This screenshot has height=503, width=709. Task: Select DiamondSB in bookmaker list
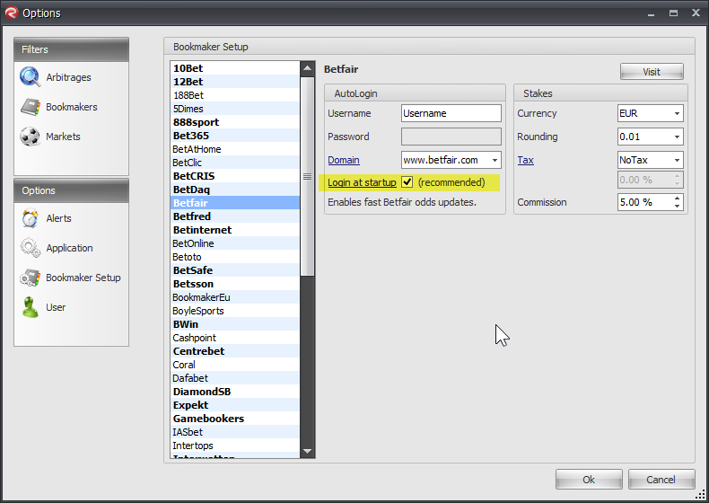coord(235,392)
